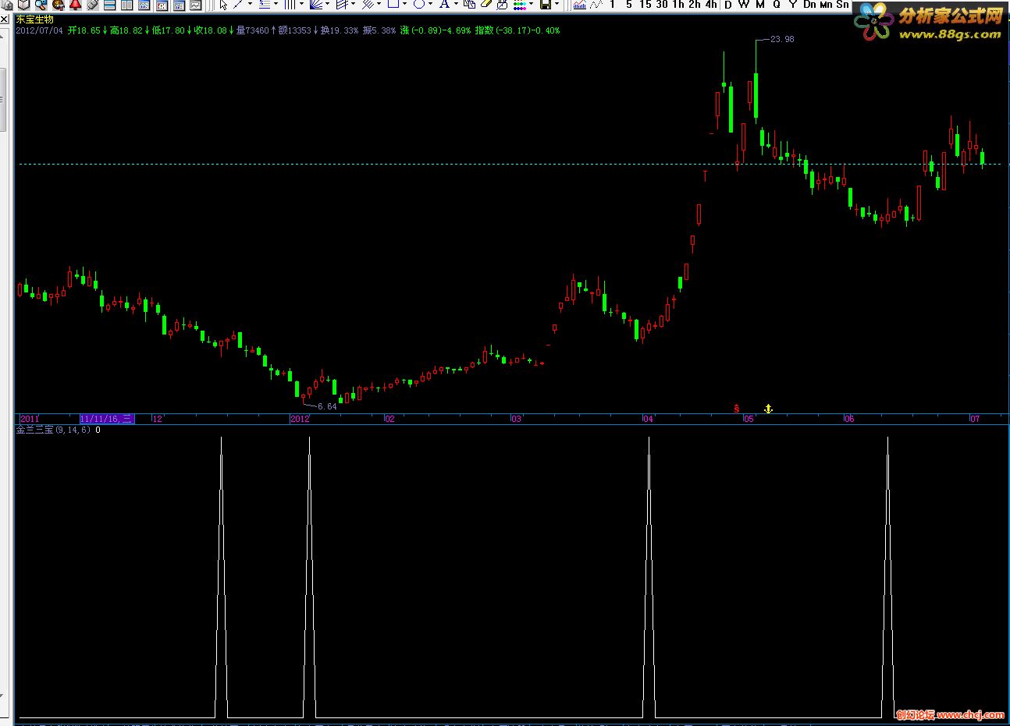Screen dimensions: 1010x726
Task: Open the fan lines tool dropdown arrow
Action: coord(328,4)
